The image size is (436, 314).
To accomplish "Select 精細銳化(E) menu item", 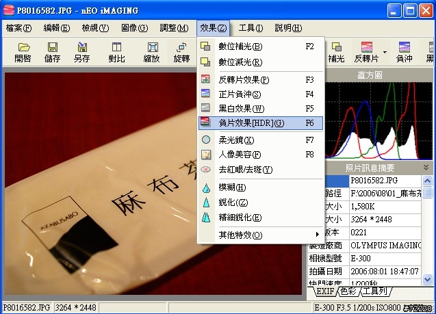I will tap(261, 218).
